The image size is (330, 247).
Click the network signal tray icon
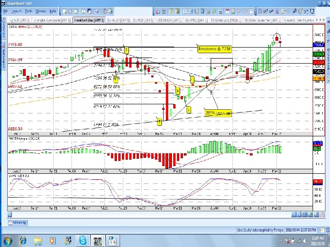[299, 241]
